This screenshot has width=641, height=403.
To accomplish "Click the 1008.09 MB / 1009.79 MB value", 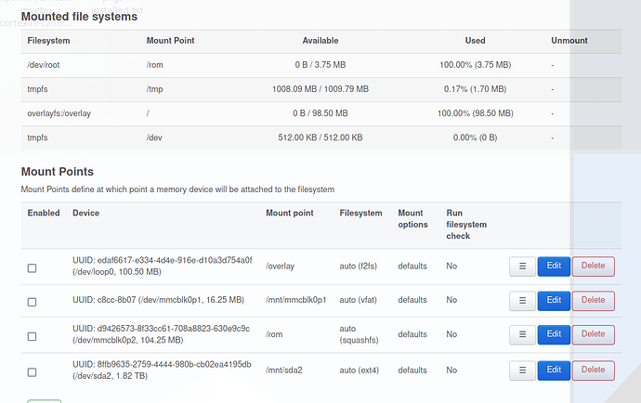I will pyautogui.click(x=320, y=89).
